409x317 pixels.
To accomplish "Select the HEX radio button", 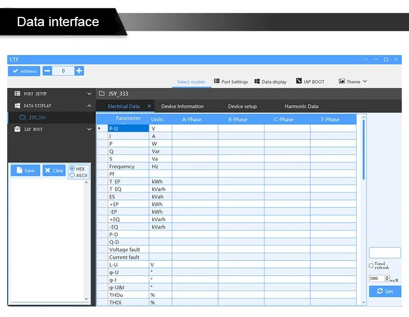I will tap(72, 169).
